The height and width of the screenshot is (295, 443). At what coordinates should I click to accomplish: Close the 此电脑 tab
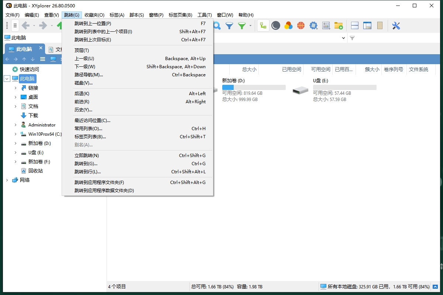point(41,48)
